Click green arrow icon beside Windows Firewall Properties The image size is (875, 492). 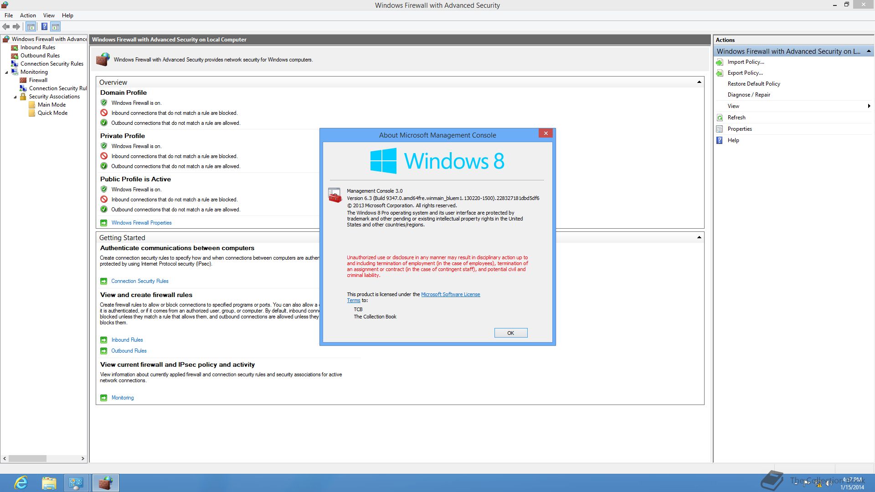pyautogui.click(x=103, y=223)
